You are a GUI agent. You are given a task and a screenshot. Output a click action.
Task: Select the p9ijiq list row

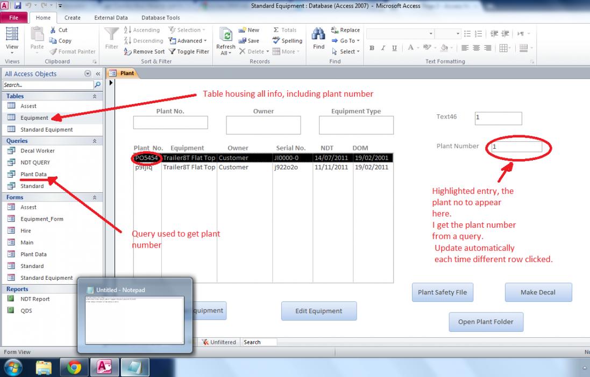click(263, 167)
